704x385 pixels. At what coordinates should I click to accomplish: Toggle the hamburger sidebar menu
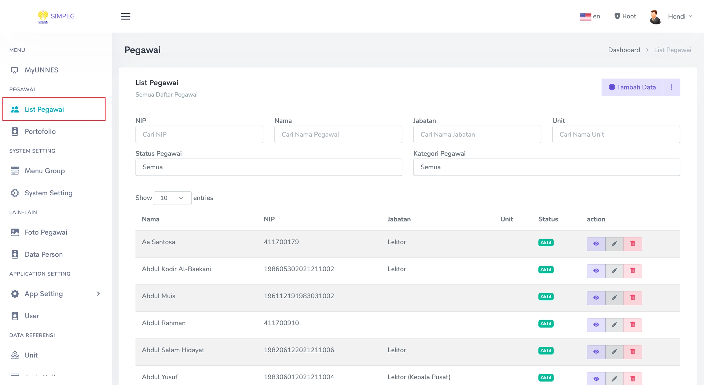coord(126,16)
